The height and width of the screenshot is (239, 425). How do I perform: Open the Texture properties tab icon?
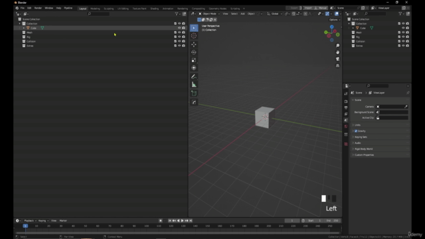pos(346,144)
